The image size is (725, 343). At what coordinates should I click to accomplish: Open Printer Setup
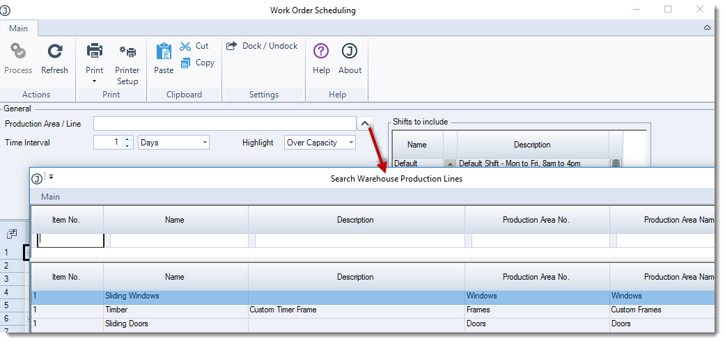tap(127, 63)
